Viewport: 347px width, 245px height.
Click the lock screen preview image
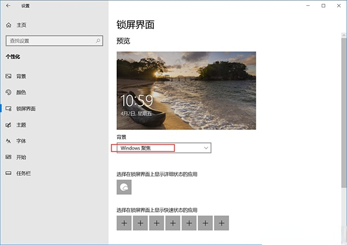point(186,91)
